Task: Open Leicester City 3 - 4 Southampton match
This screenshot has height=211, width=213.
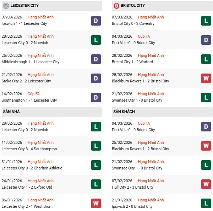Action: [29, 149]
